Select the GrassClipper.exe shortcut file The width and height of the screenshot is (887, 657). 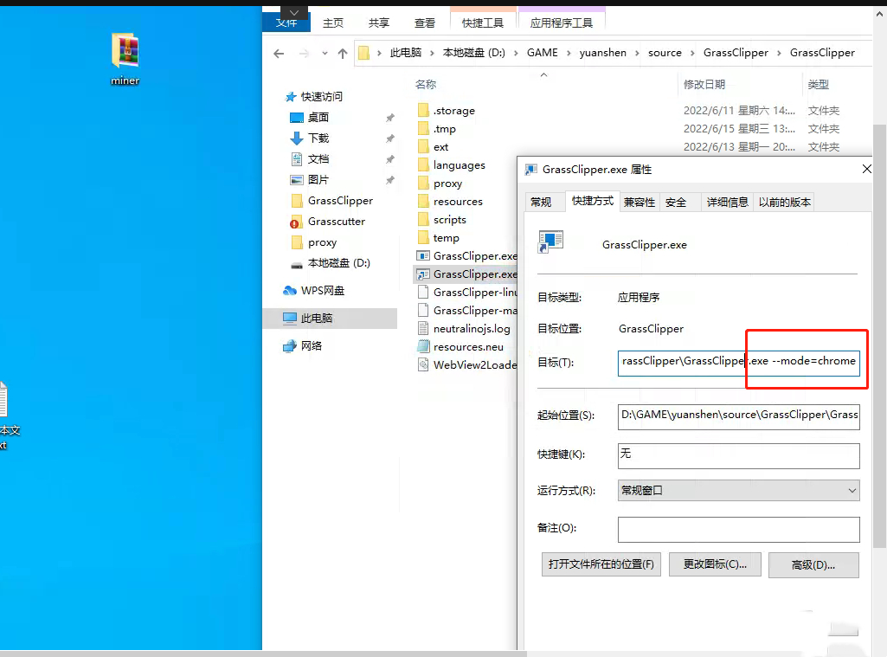tap(466, 274)
